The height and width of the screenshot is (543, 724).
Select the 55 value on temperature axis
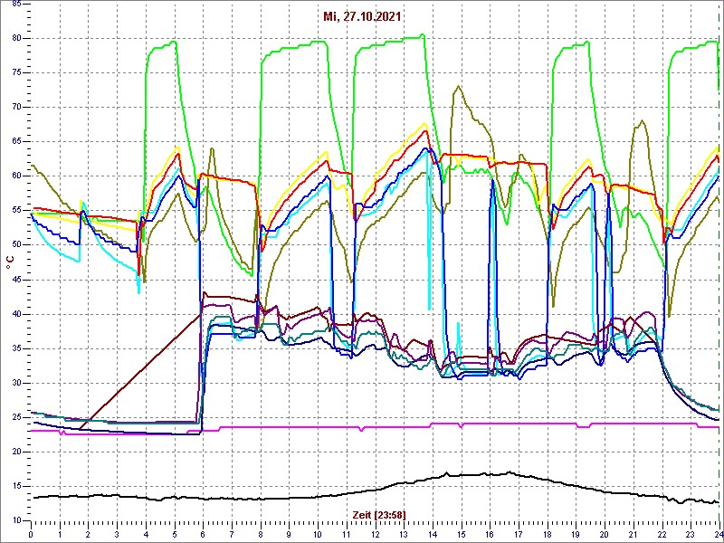click(16, 211)
